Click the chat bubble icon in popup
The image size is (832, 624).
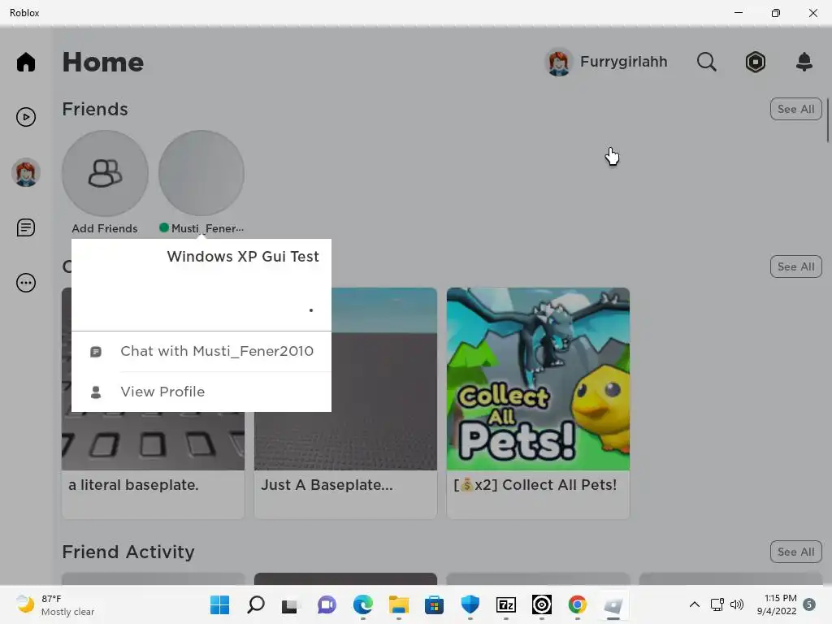coord(96,352)
